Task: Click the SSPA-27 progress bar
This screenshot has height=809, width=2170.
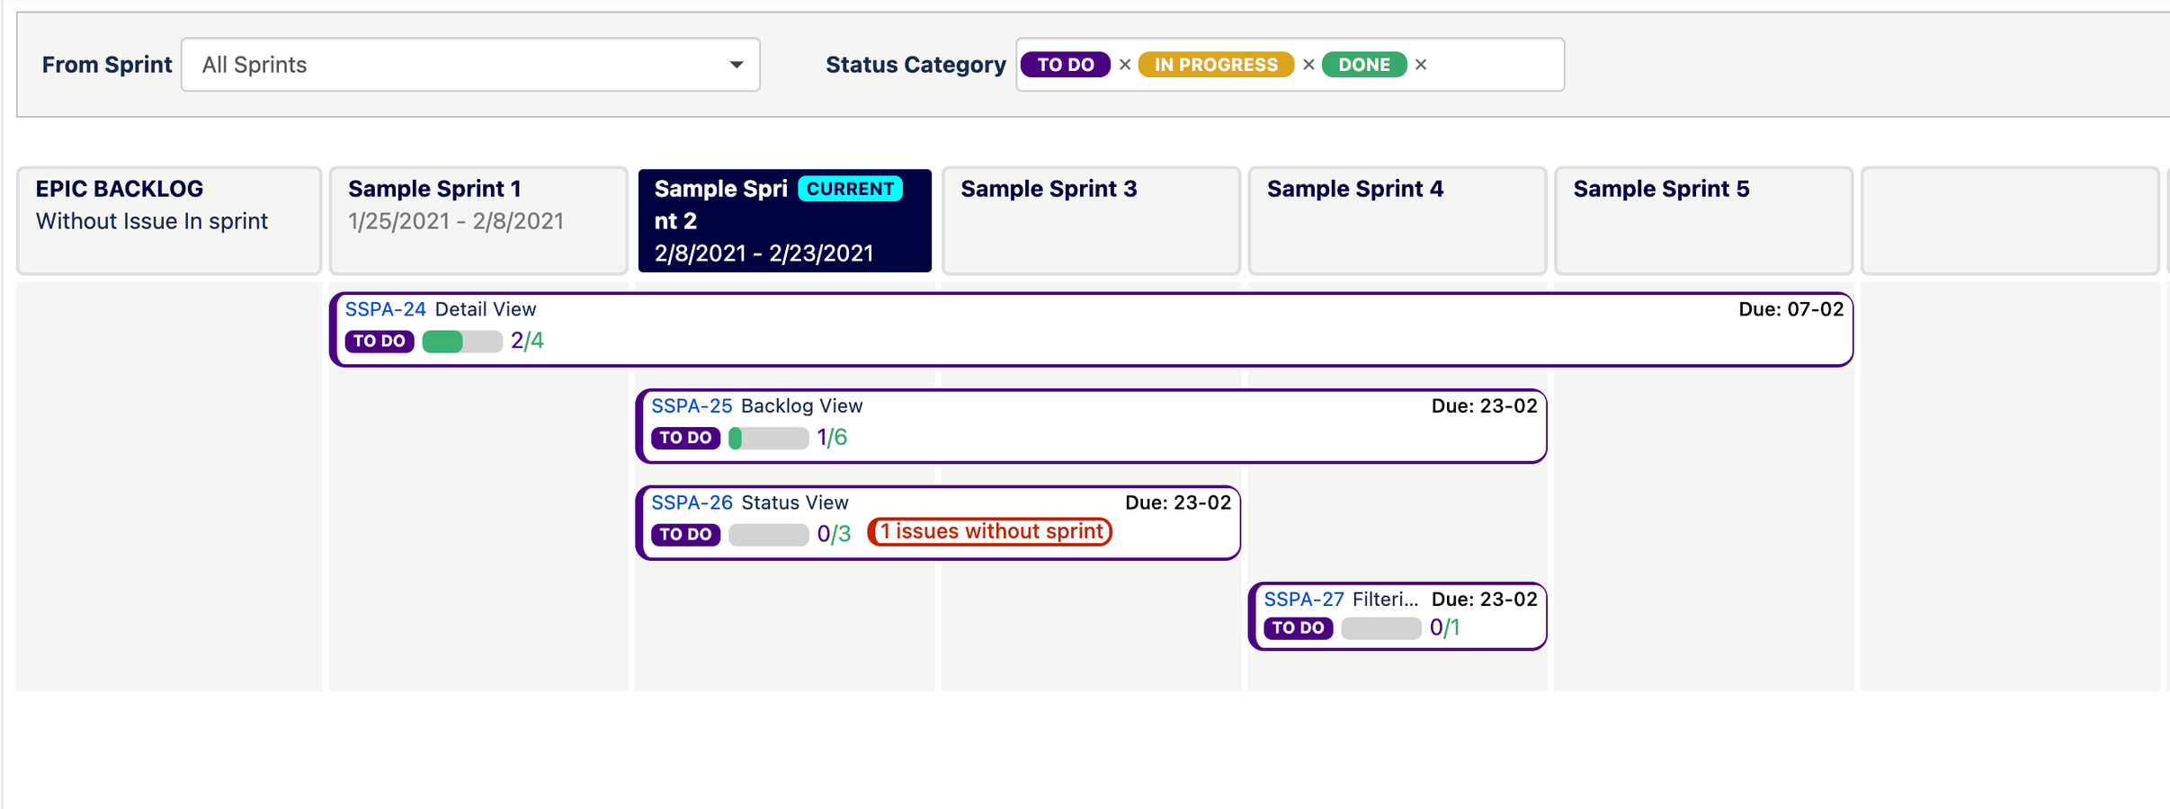Action: point(1381,628)
